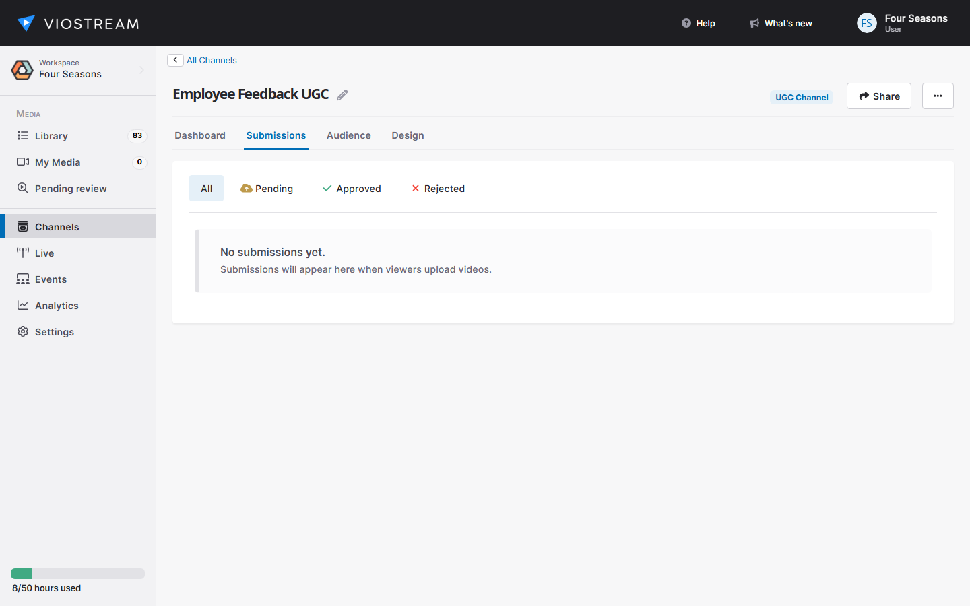The height and width of the screenshot is (606, 970).
Task: Switch to the Audience tab
Action: [349, 135]
